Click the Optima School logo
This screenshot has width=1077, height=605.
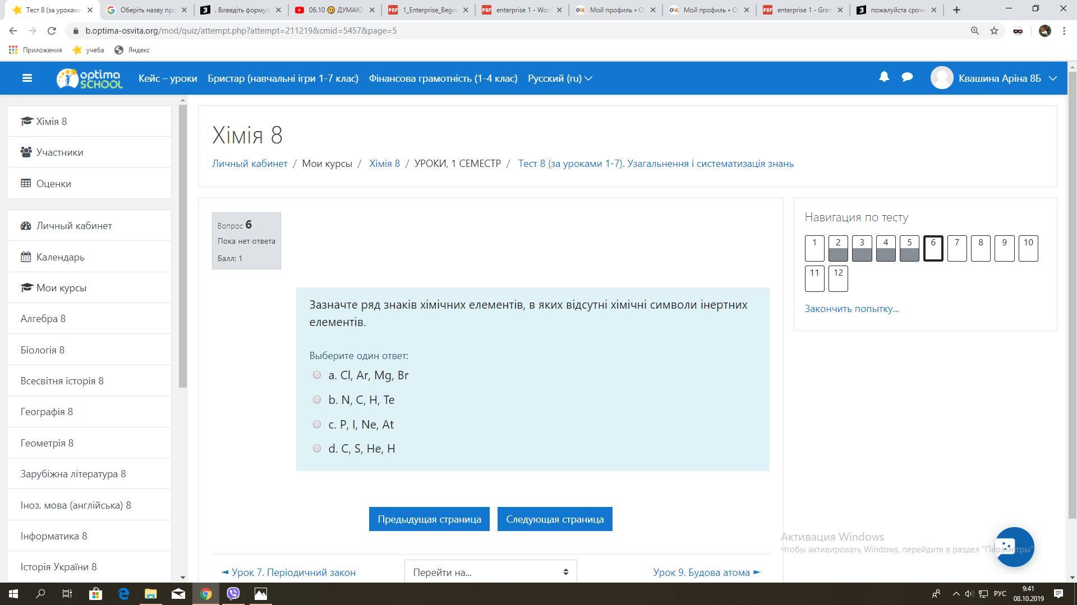pyautogui.click(x=90, y=78)
